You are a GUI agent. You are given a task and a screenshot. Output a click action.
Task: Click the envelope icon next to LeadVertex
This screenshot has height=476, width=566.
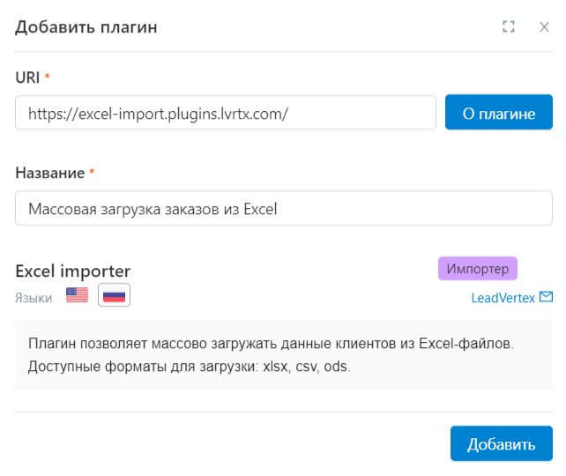(546, 297)
